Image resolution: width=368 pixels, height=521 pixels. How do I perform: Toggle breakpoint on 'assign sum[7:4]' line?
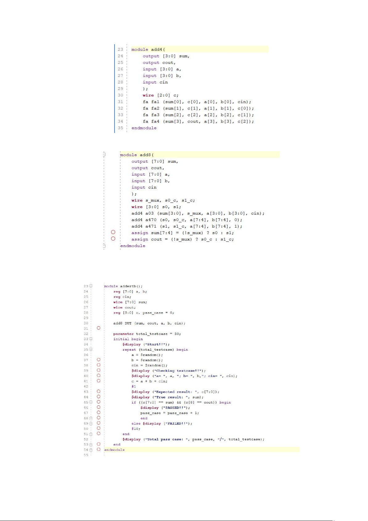point(113,232)
